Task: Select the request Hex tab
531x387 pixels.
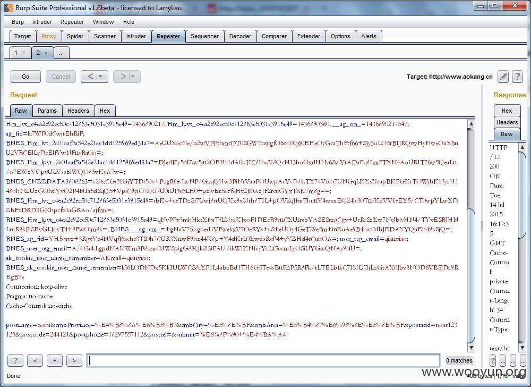Action: (x=105, y=111)
